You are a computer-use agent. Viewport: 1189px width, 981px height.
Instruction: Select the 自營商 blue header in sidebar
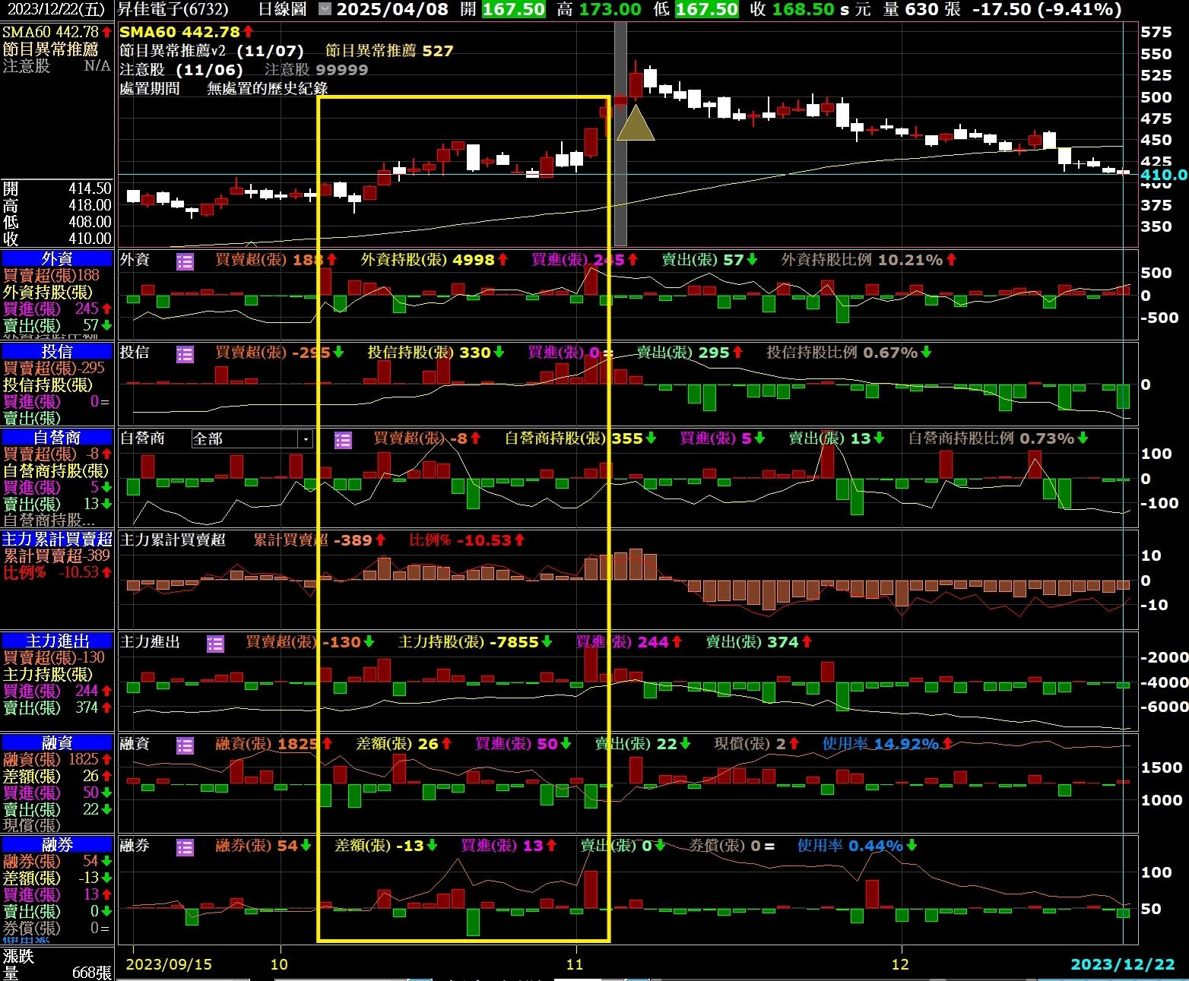57,437
